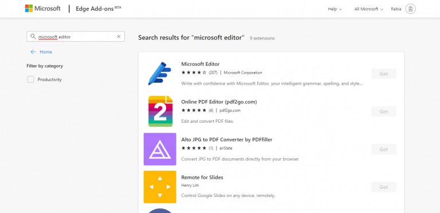This screenshot has width=440, height=213.
Task: Open the Remote for Slides icon
Action: click(x=160, y=187)
